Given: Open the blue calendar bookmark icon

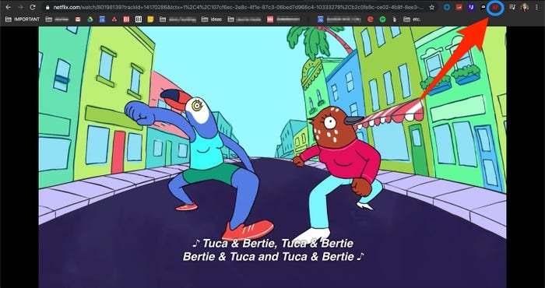Looking at the screenshot, I should click(321, 19).
